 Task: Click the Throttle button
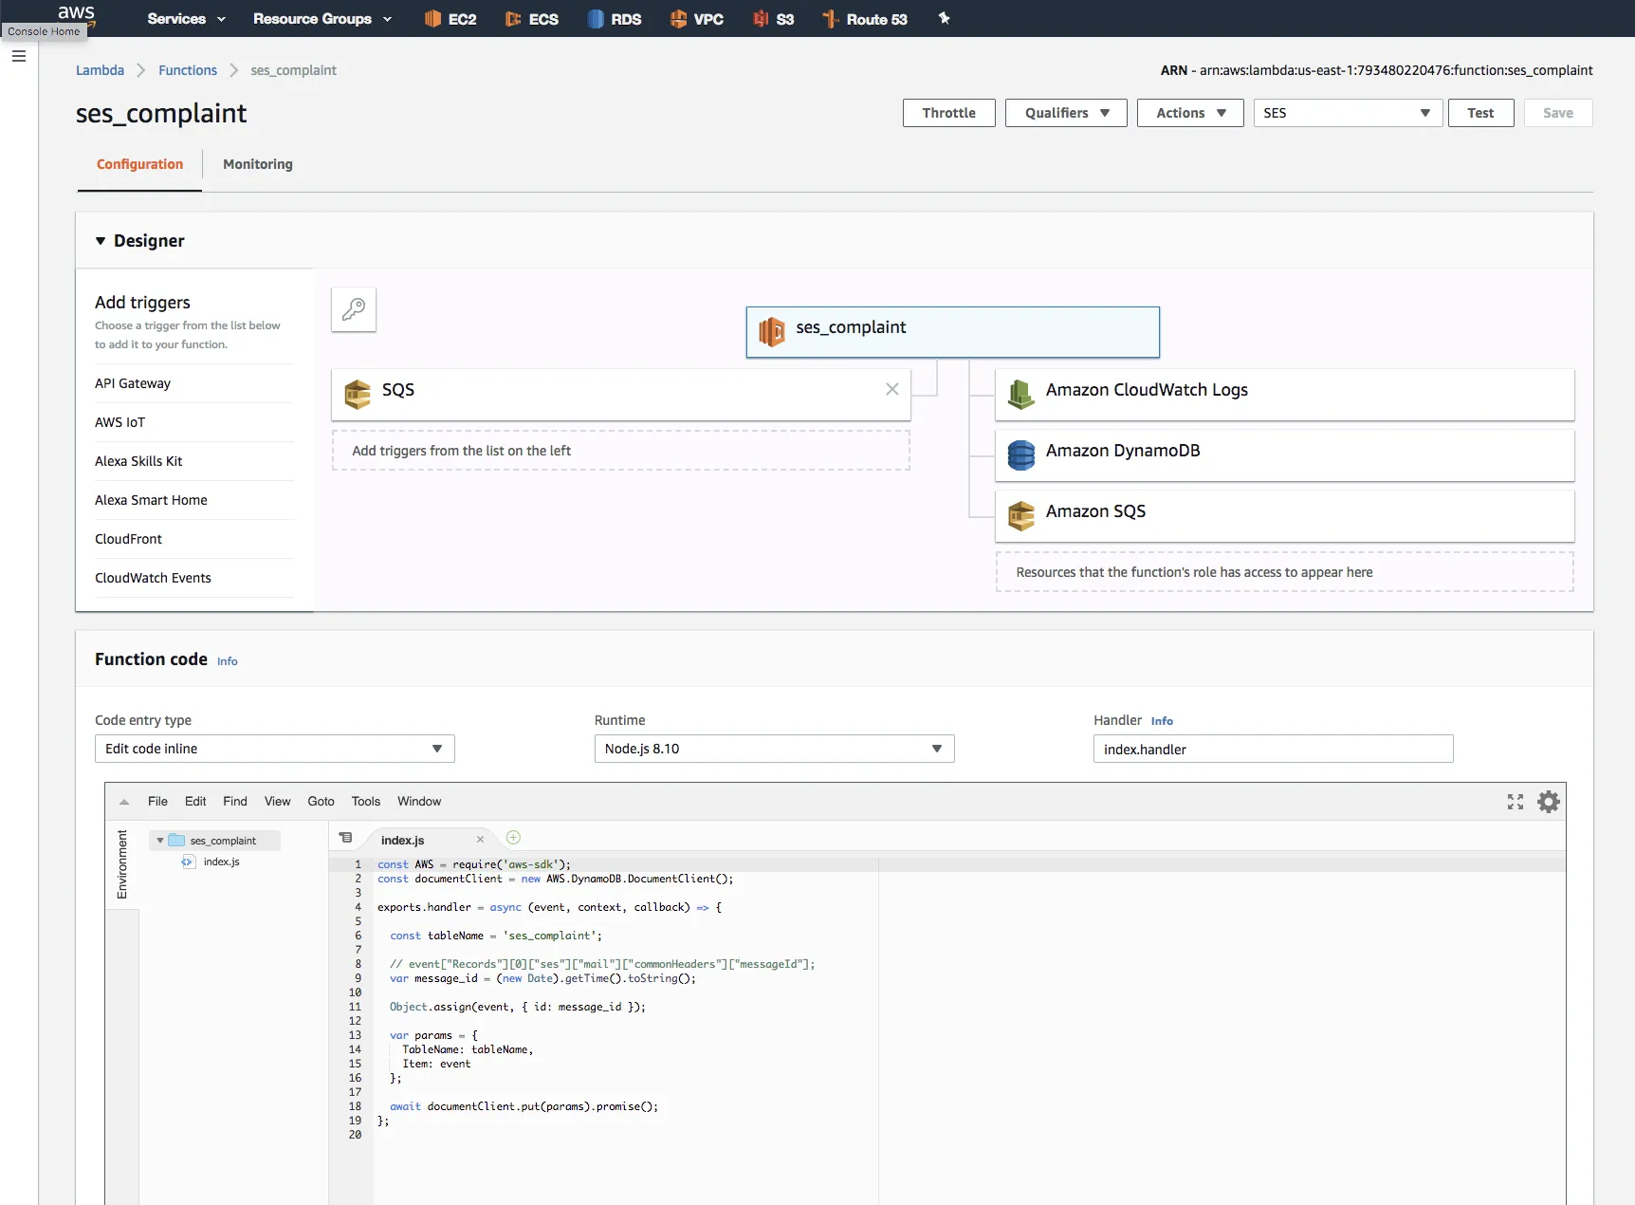(x=948, y=113)
